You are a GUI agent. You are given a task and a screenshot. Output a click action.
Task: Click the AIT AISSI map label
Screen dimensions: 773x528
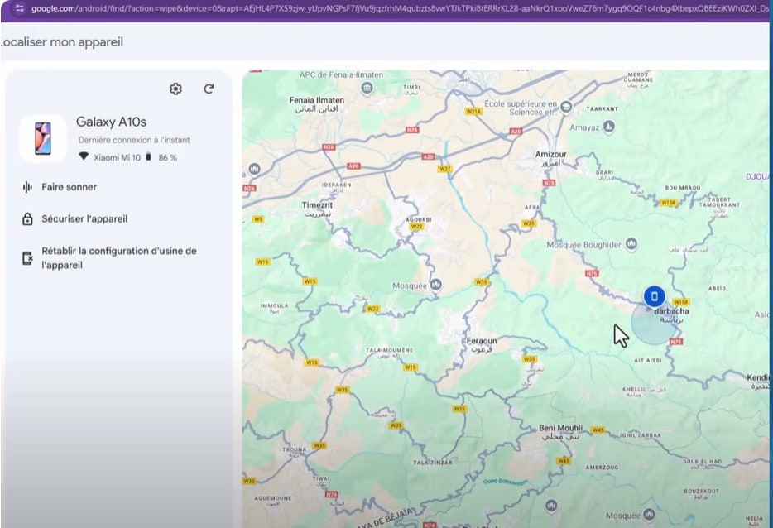click(648, 360)
